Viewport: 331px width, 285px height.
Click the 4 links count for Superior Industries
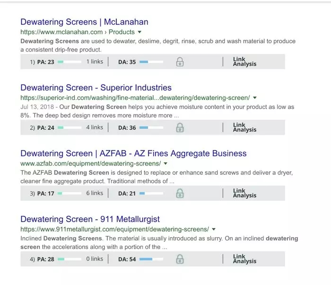coord(95,127)
